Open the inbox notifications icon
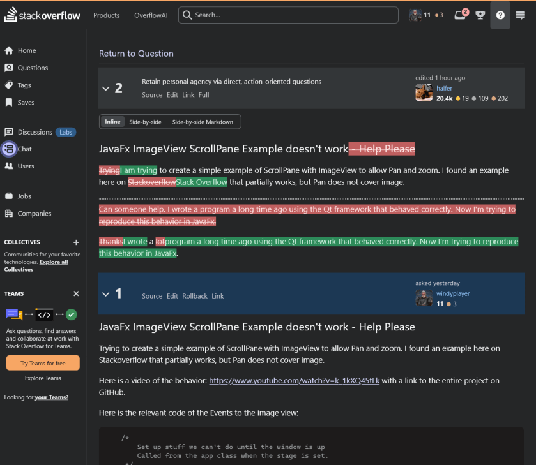 (x=460, y=15)
